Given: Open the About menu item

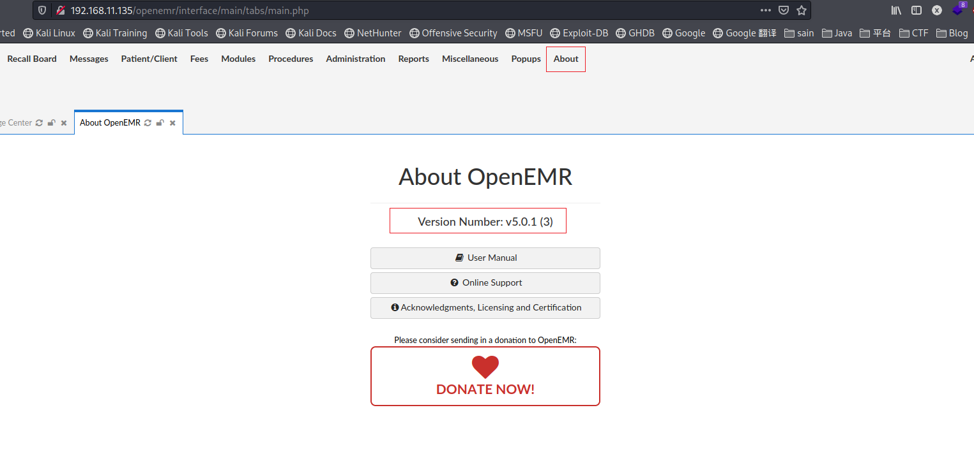Looking at the screenshot, I should point(566,59).
